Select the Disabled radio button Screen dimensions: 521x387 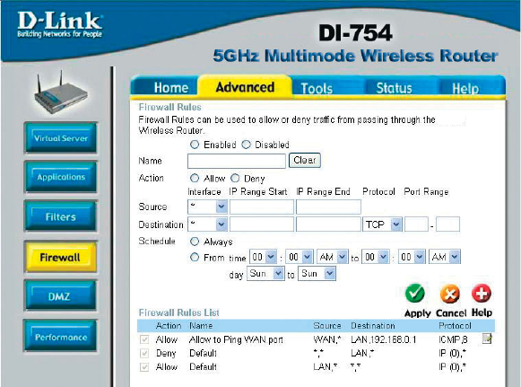(x=246, y=145)
